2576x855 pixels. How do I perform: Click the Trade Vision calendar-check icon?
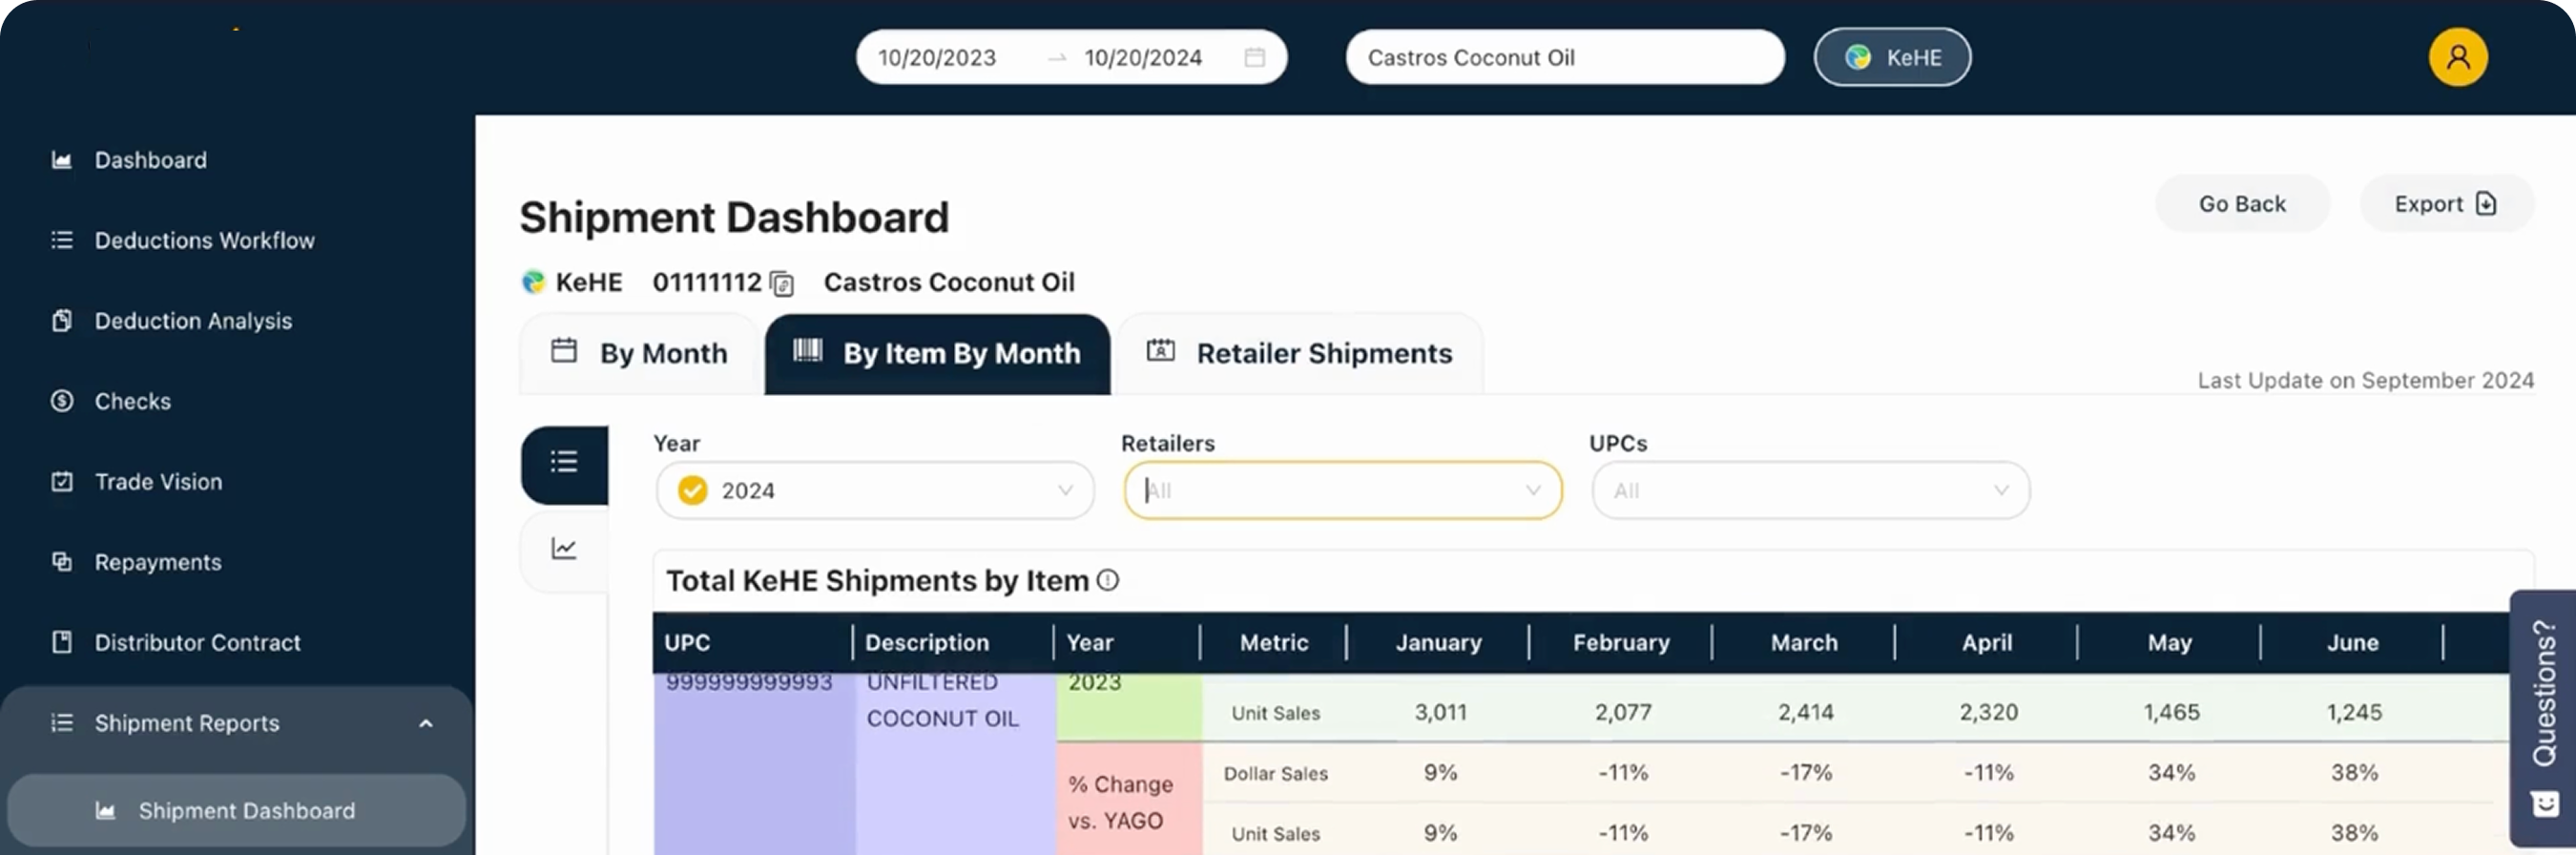[x=62, y=482]
